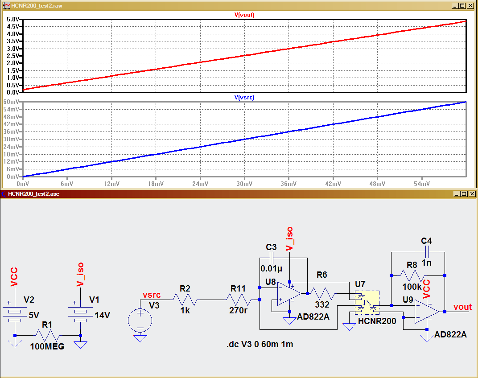This screenshot has height=378, width=478.
Task: Click the V_iso label above V1
Action: [x=80, y=274]
